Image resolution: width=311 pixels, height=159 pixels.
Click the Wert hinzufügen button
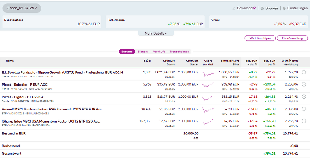[x=260, y=38]
